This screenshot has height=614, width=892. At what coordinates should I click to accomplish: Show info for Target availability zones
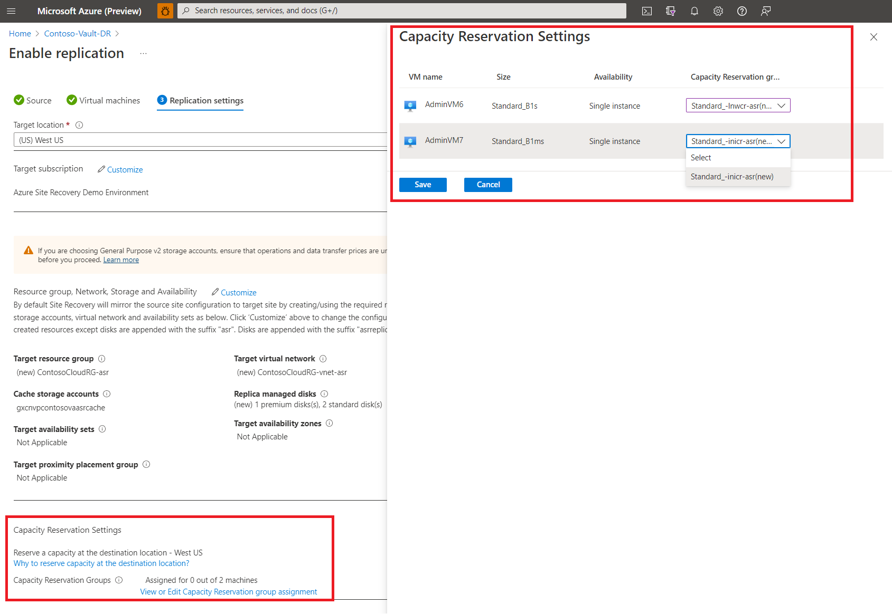coord(330,423)
